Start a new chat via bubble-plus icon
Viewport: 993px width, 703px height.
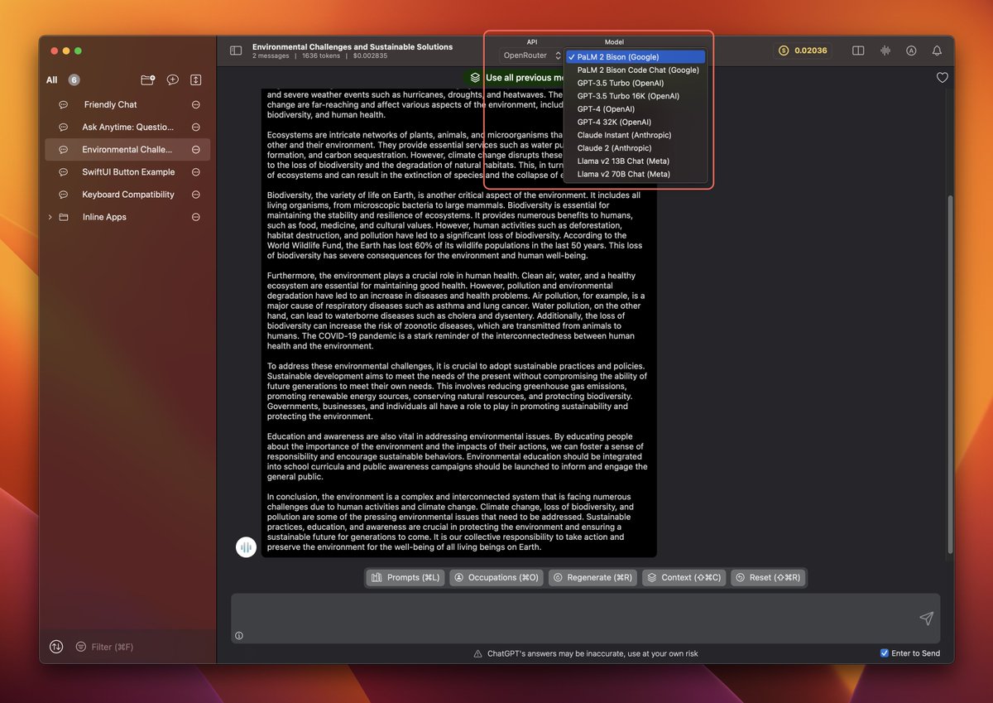[172, 79]
